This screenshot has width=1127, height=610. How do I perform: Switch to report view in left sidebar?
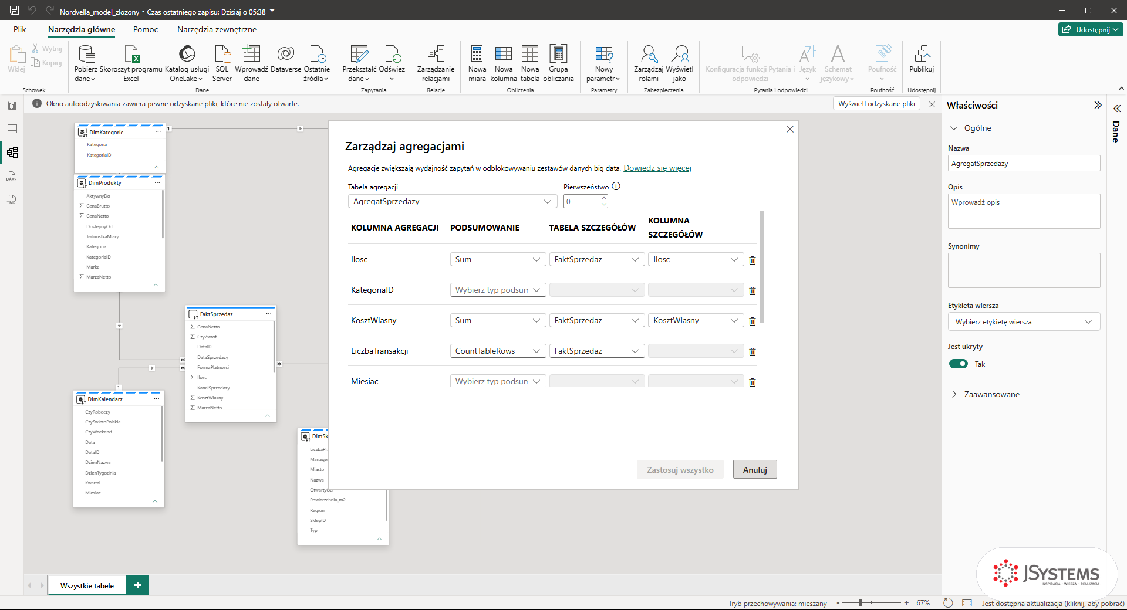pos(12,106)
